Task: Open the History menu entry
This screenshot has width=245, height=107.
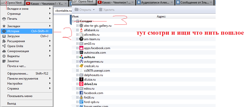Action: click(27, 31)
